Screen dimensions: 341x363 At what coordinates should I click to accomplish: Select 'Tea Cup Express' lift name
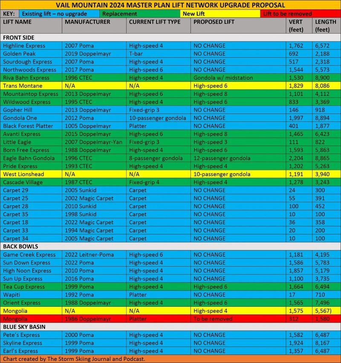point(24,287)
